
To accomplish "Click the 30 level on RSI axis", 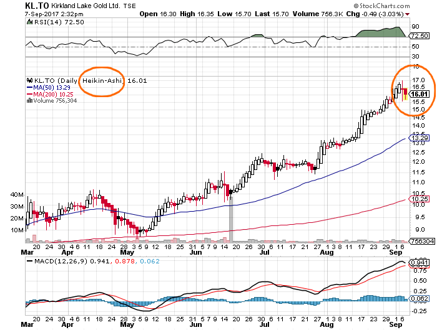I will tap(415, 57).
